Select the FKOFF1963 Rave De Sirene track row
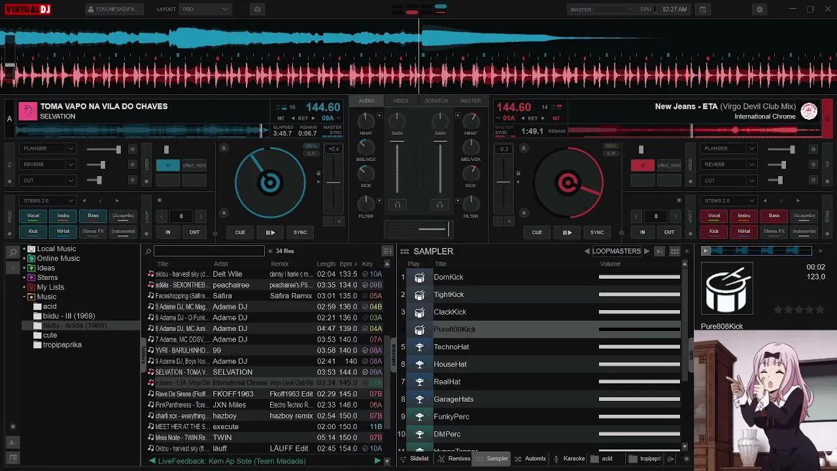This screenshot has width=837, height=471. click(x=265, y=394)
